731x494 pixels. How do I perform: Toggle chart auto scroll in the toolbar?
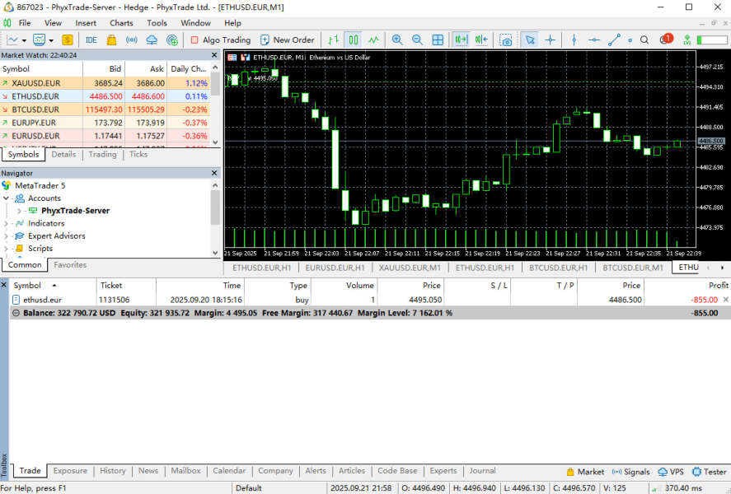click(x=461, y=40)
